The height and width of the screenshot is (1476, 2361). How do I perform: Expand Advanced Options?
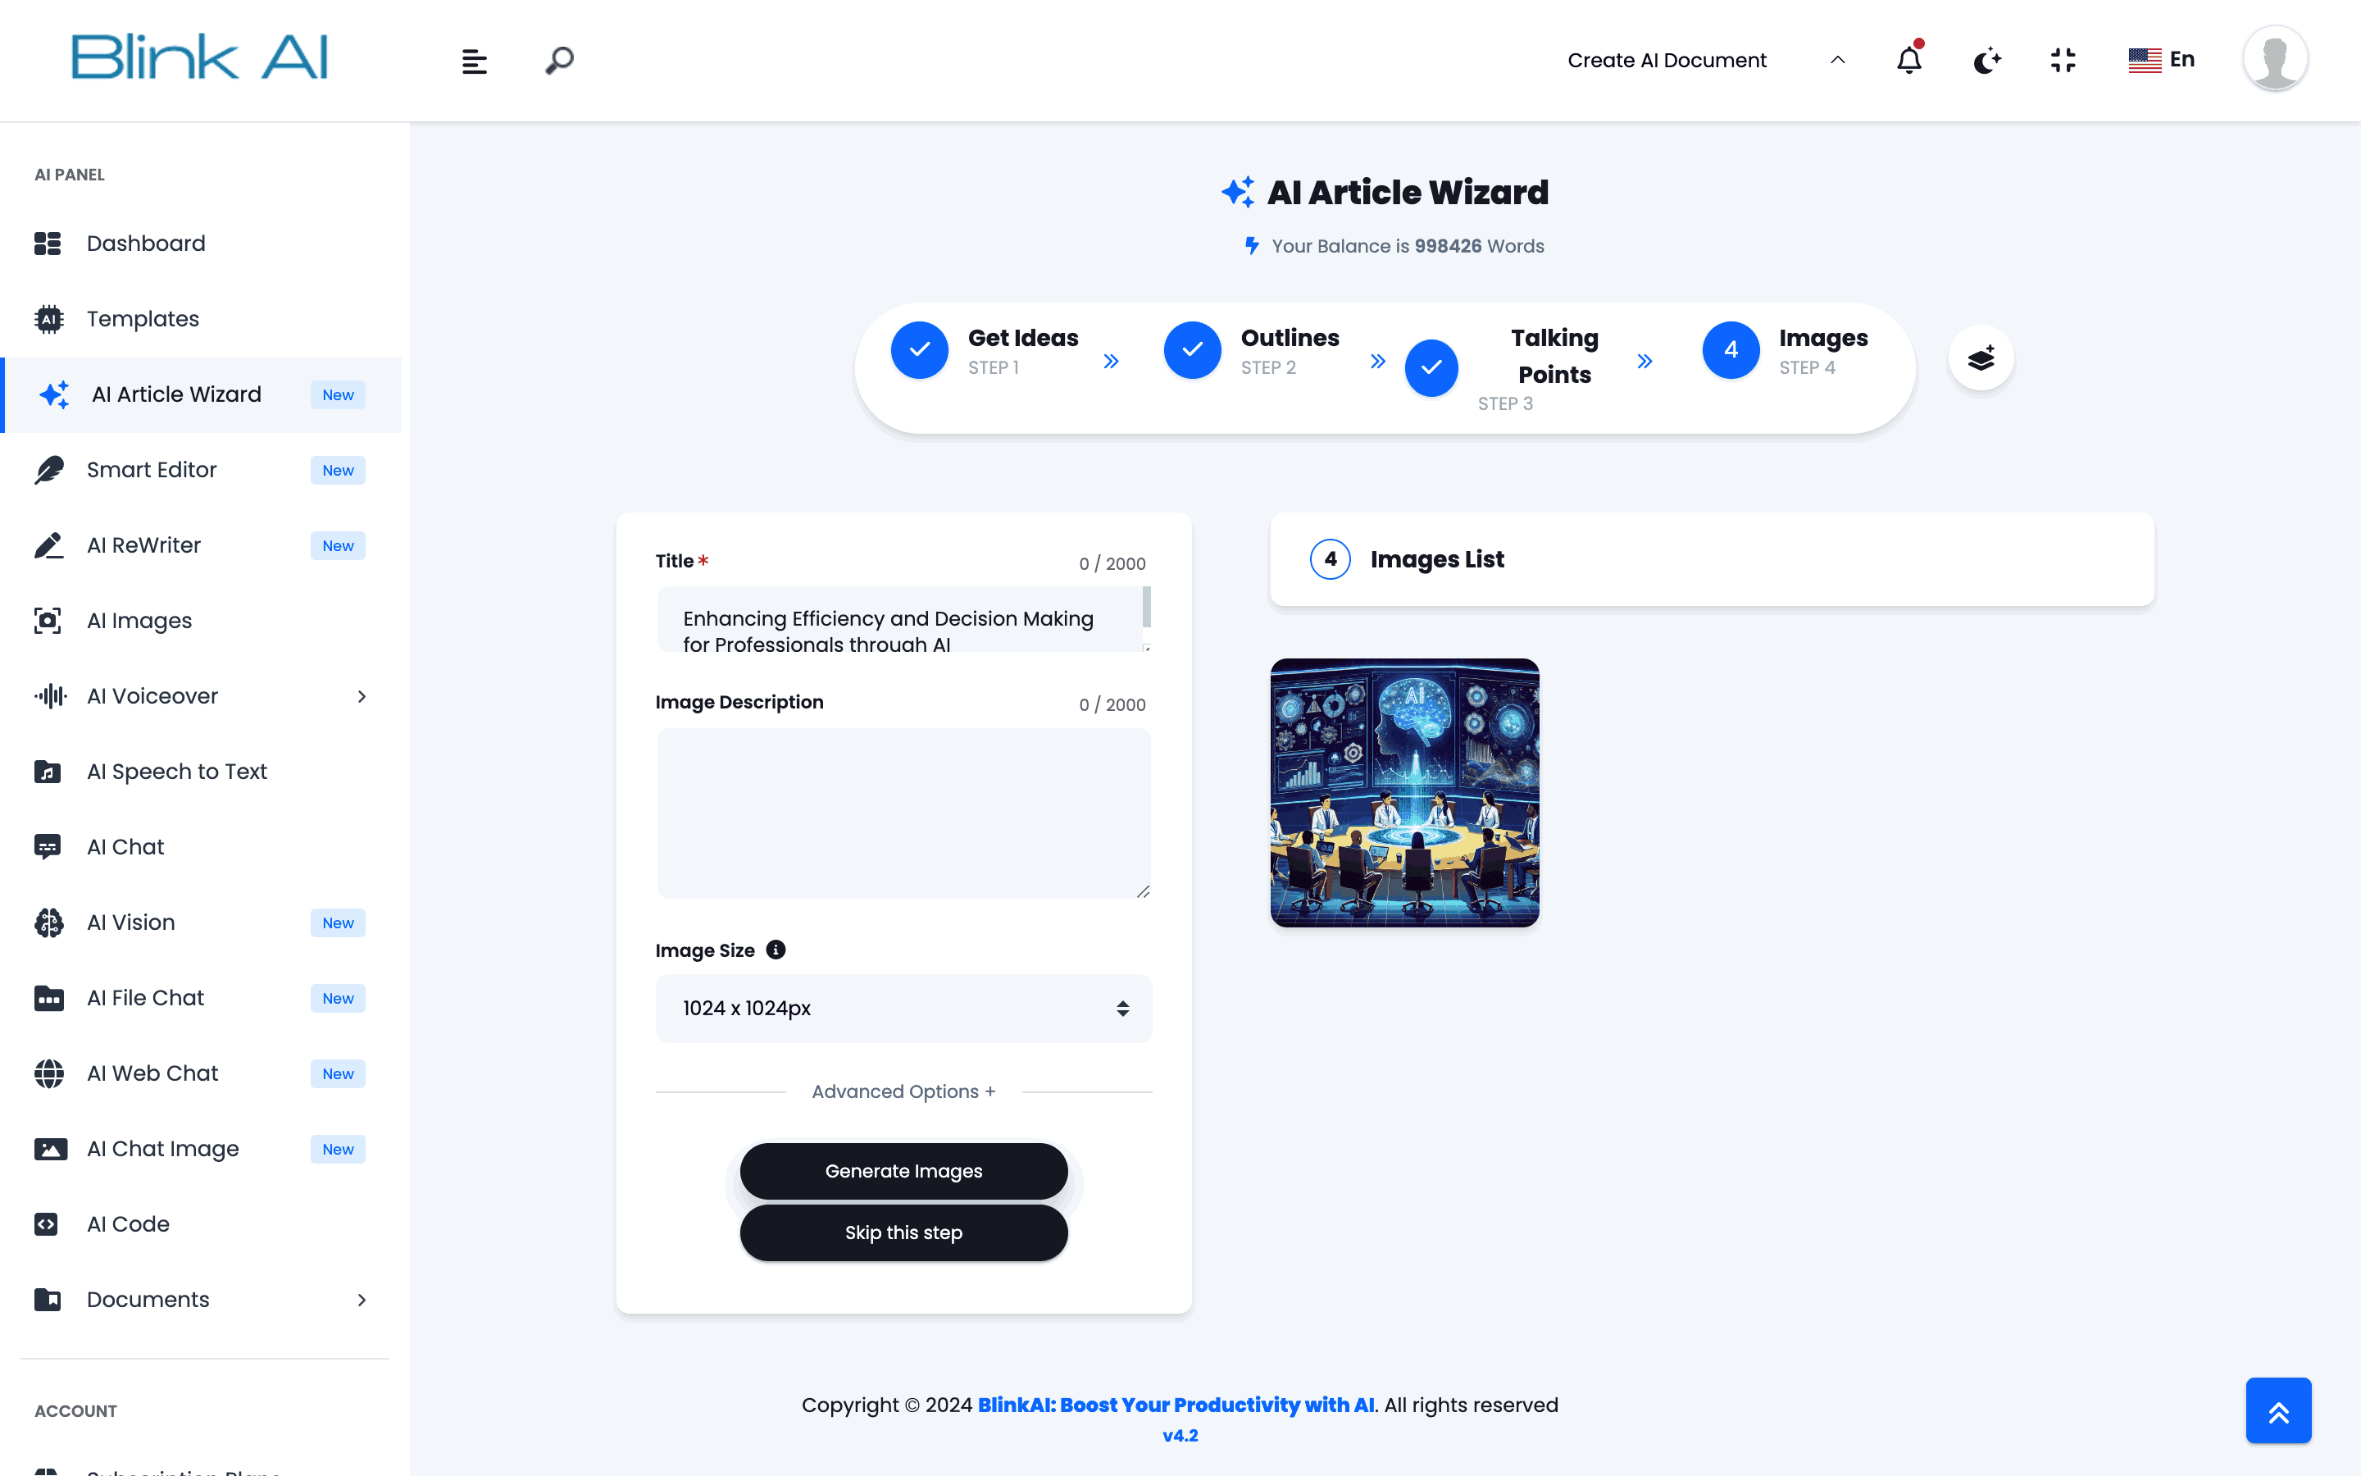903,1091
